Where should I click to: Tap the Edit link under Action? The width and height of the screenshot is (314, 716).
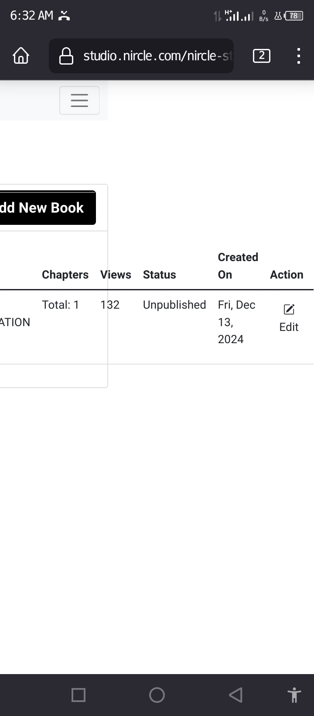(x=289, y=327)
